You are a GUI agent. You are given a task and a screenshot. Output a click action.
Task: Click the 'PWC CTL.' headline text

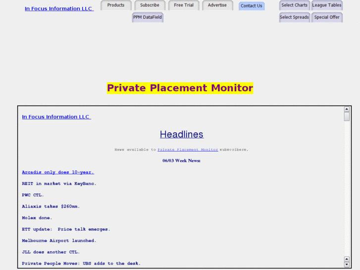pos(33,195)
